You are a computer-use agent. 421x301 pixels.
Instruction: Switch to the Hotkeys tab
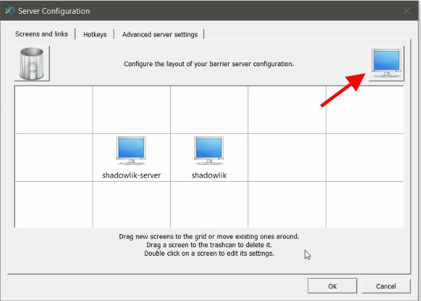95,34
